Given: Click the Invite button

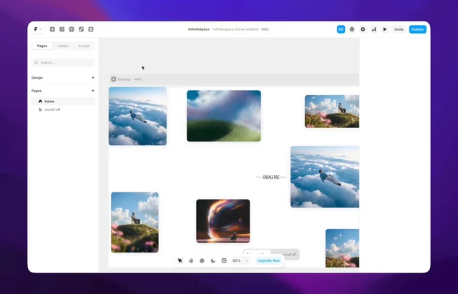Looking at the screenshot, I should [x=399, y=29].
